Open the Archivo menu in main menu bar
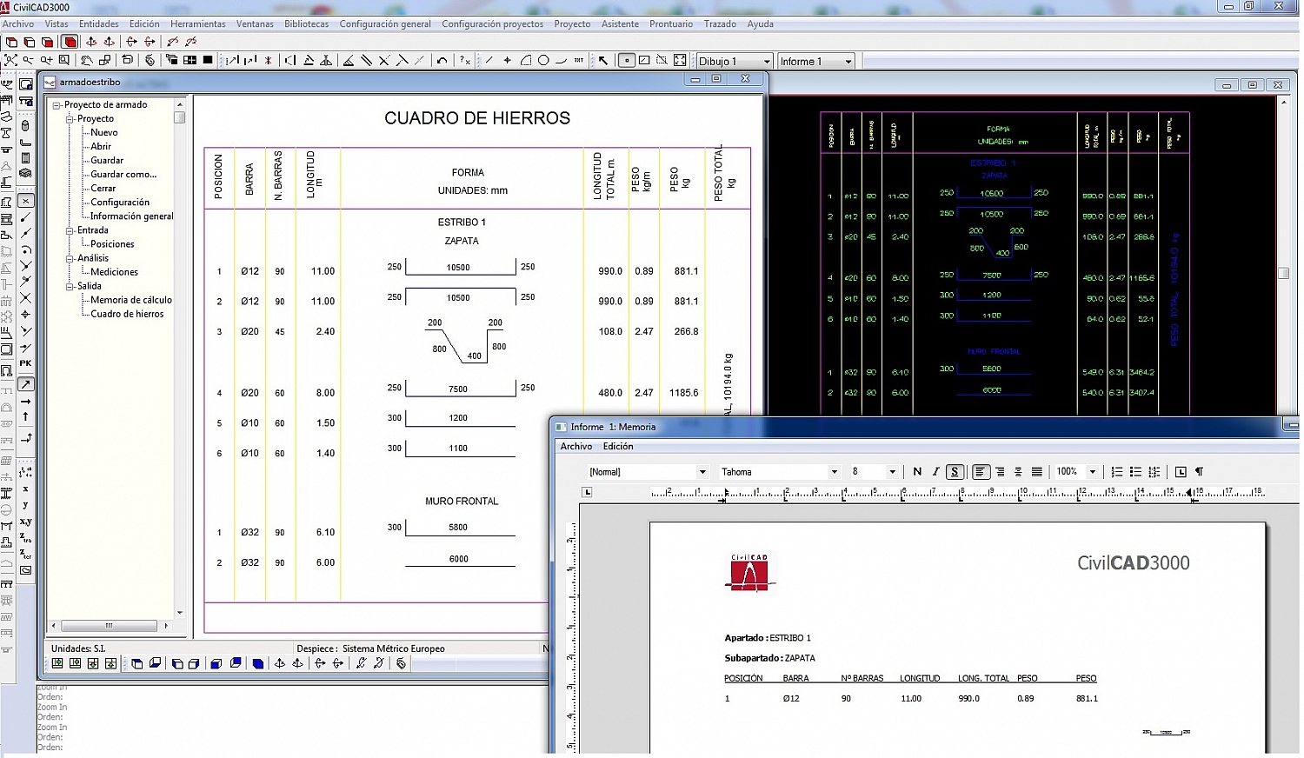 (18, 24)
